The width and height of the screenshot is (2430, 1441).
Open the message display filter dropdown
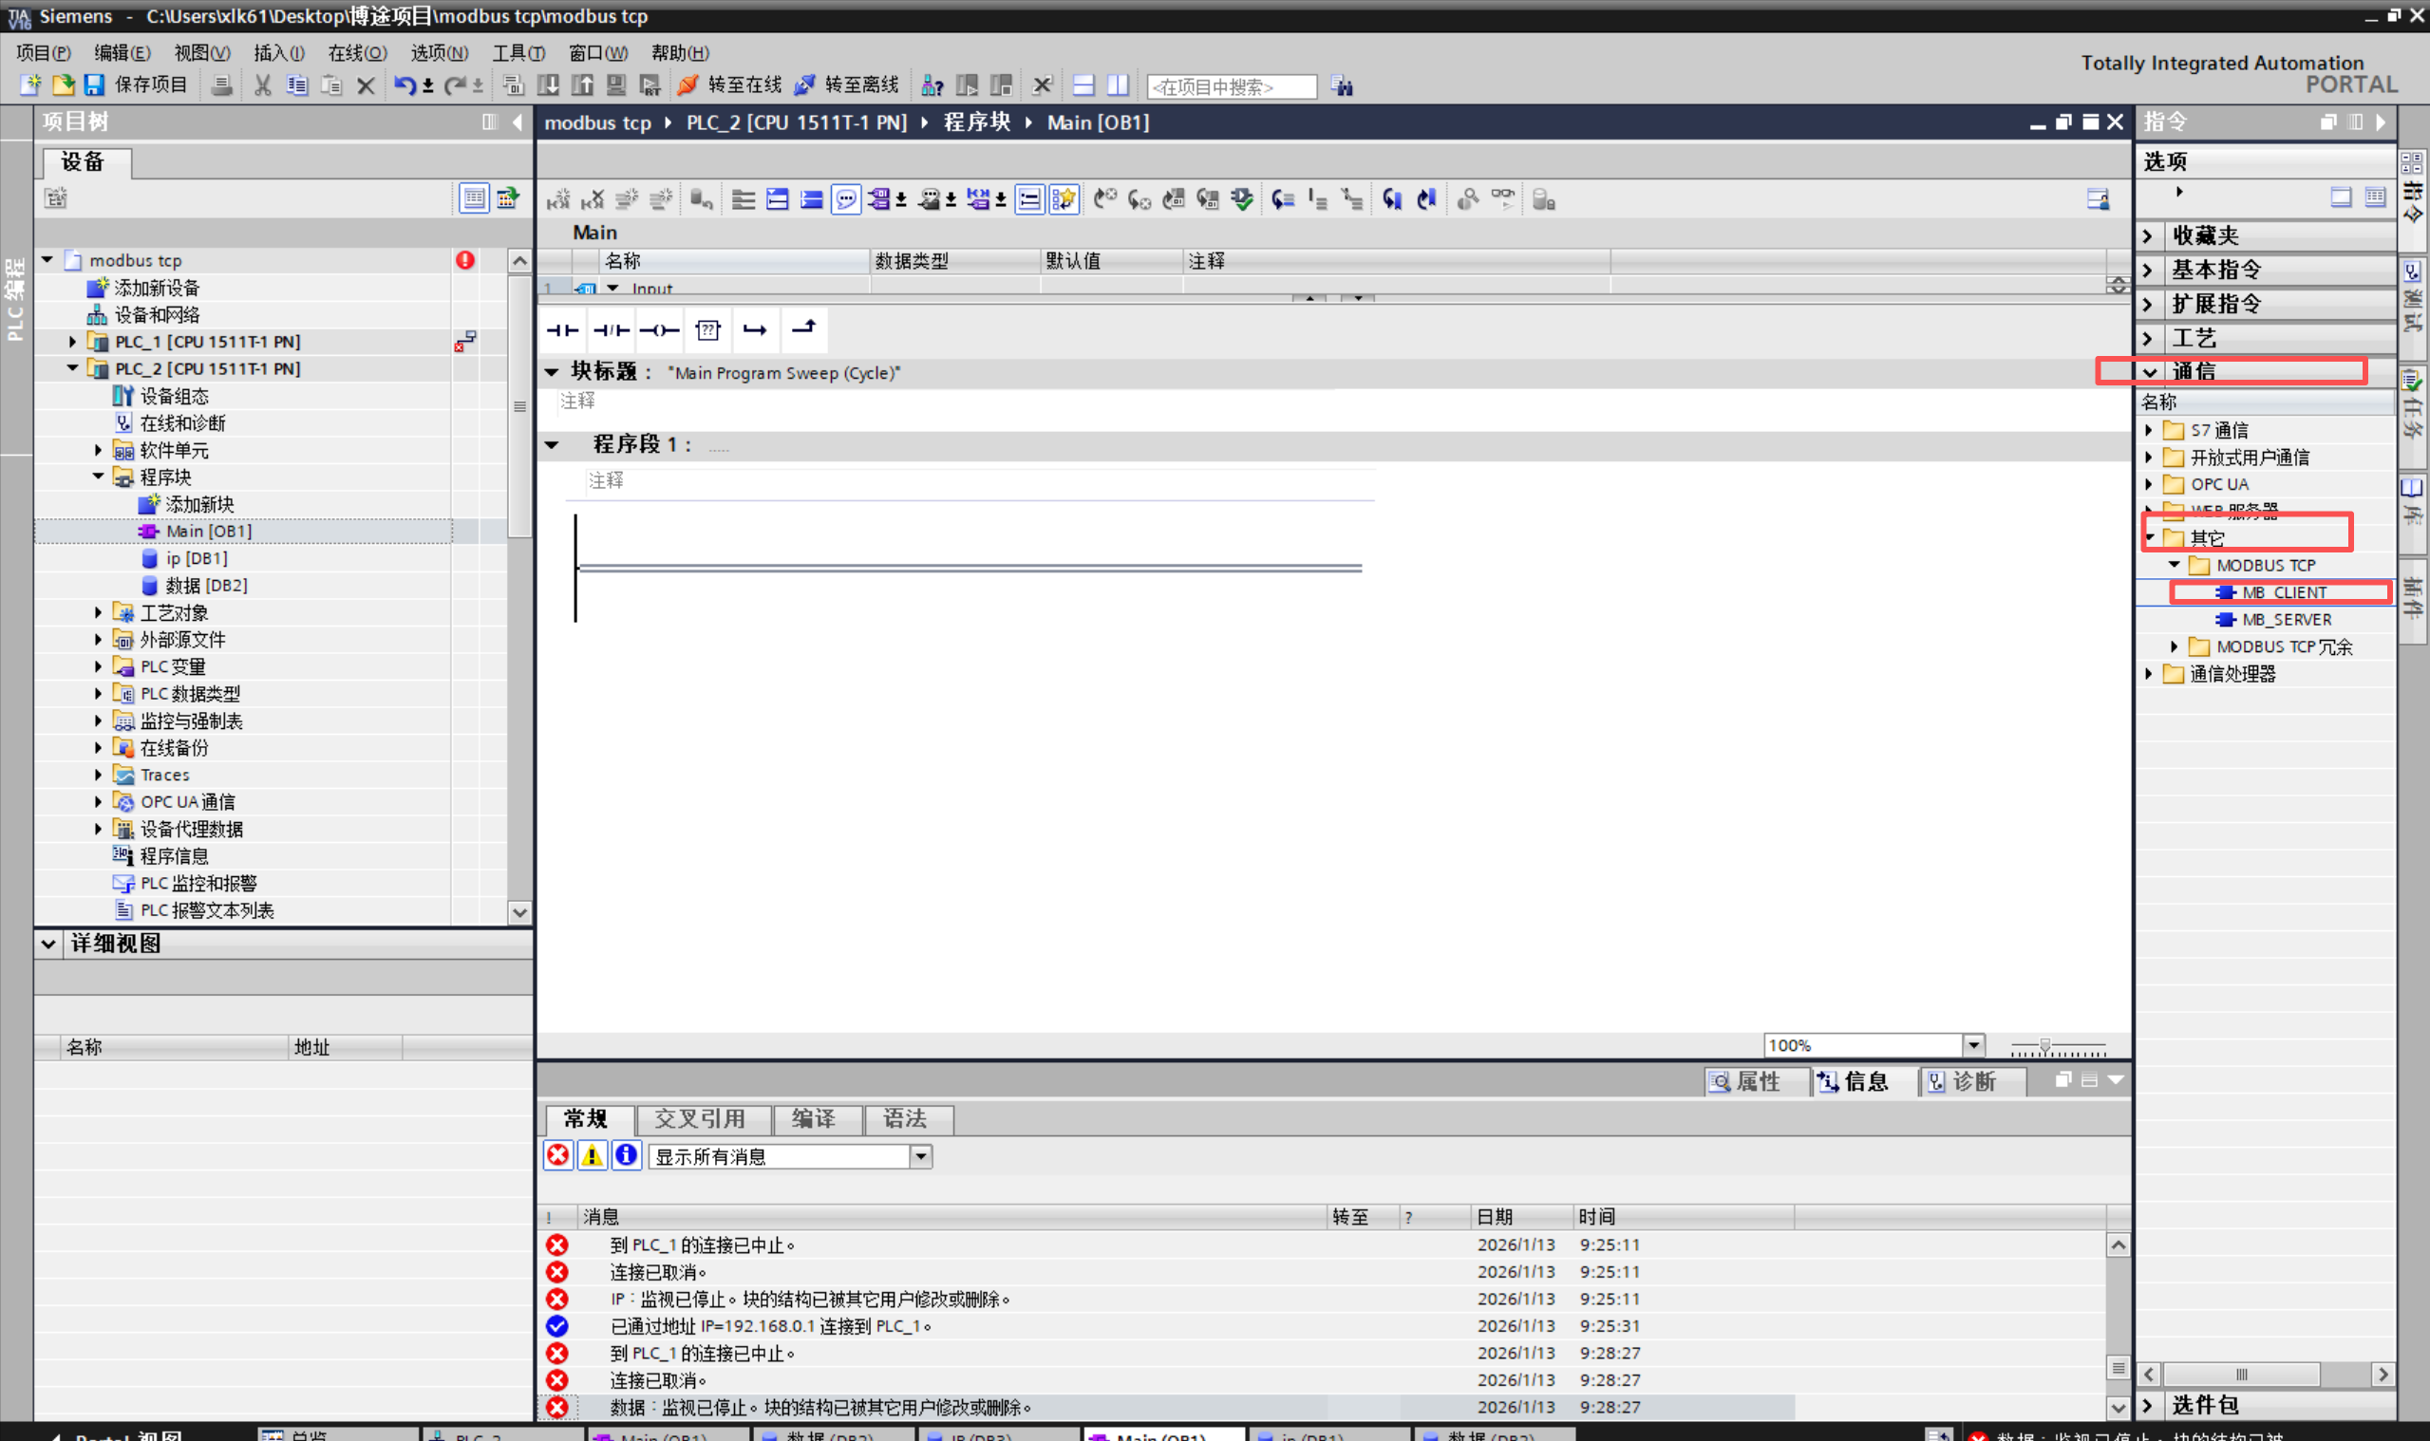pyautogui.click(x=920, y=1156)
